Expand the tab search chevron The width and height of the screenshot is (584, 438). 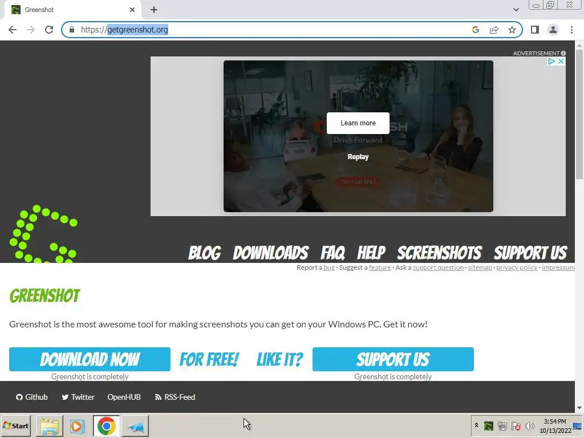coord(516,10)
